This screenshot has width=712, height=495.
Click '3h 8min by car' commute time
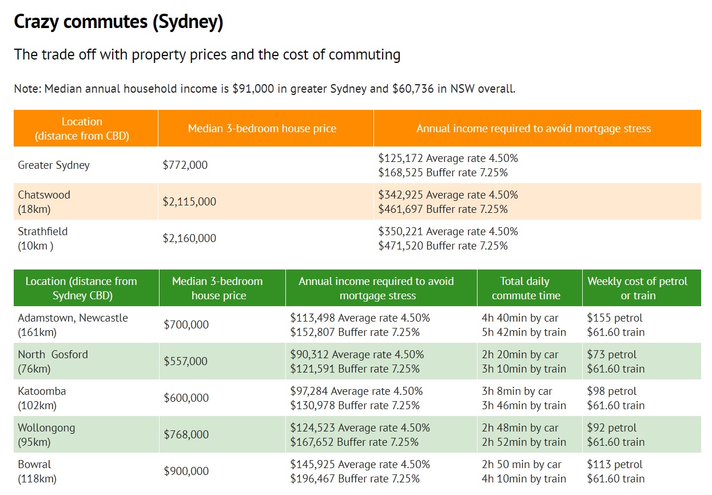(518, 391)
